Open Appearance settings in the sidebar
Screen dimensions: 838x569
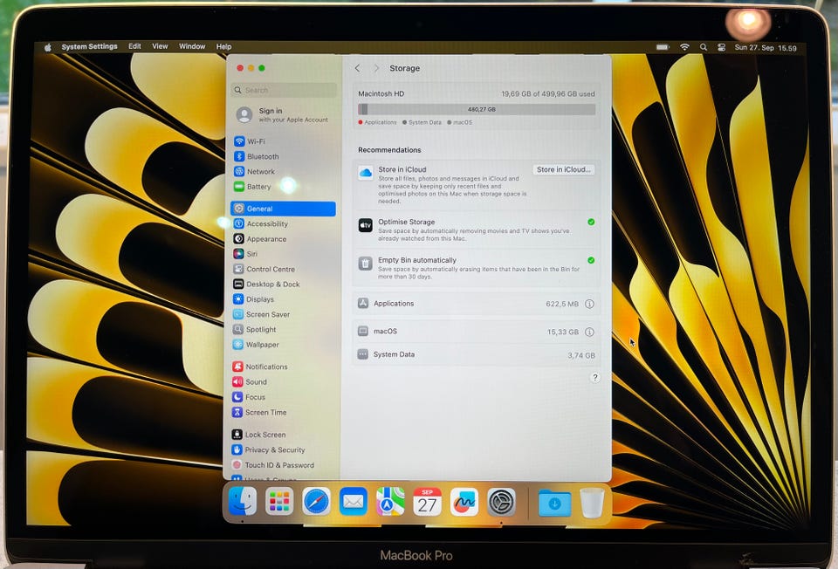[x=283, y=239]
